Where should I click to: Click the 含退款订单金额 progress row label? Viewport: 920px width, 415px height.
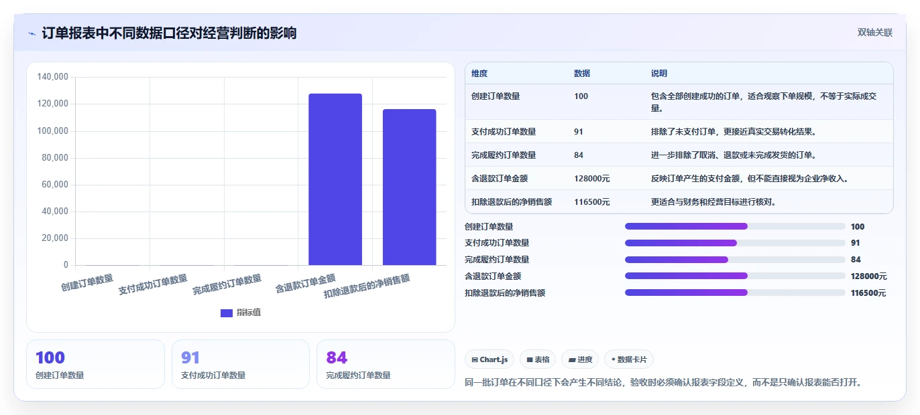coord(493,276)
